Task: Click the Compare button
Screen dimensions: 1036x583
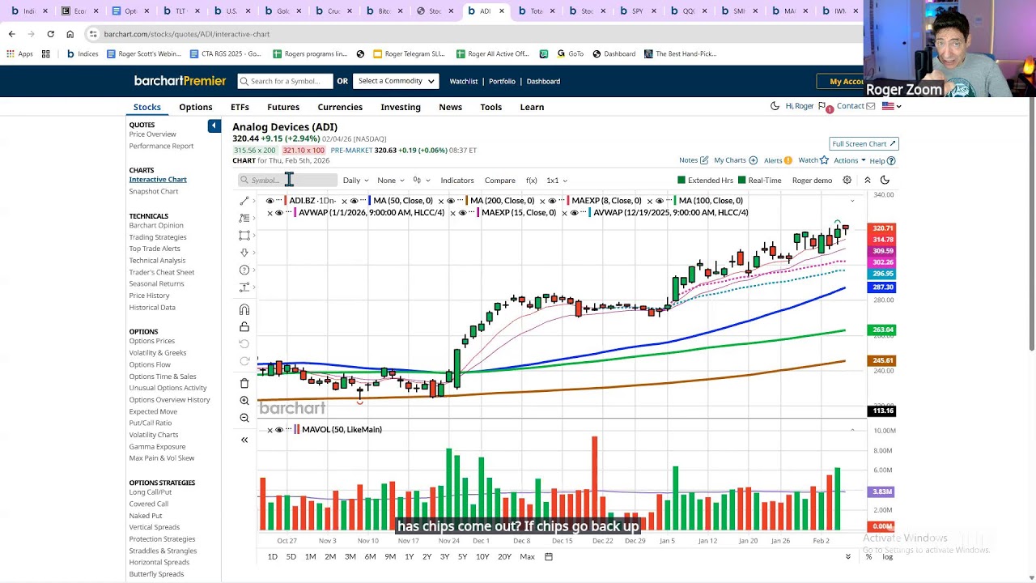Action: tap(499, 181)
